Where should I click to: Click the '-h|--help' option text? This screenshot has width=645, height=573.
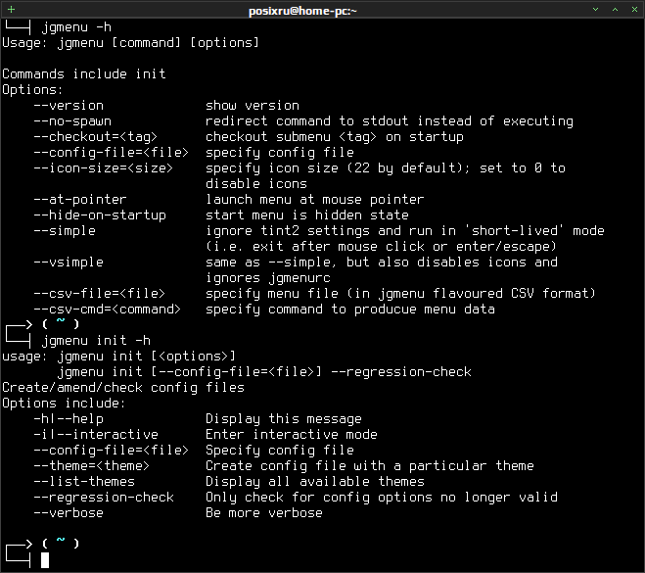coord(69,419)
